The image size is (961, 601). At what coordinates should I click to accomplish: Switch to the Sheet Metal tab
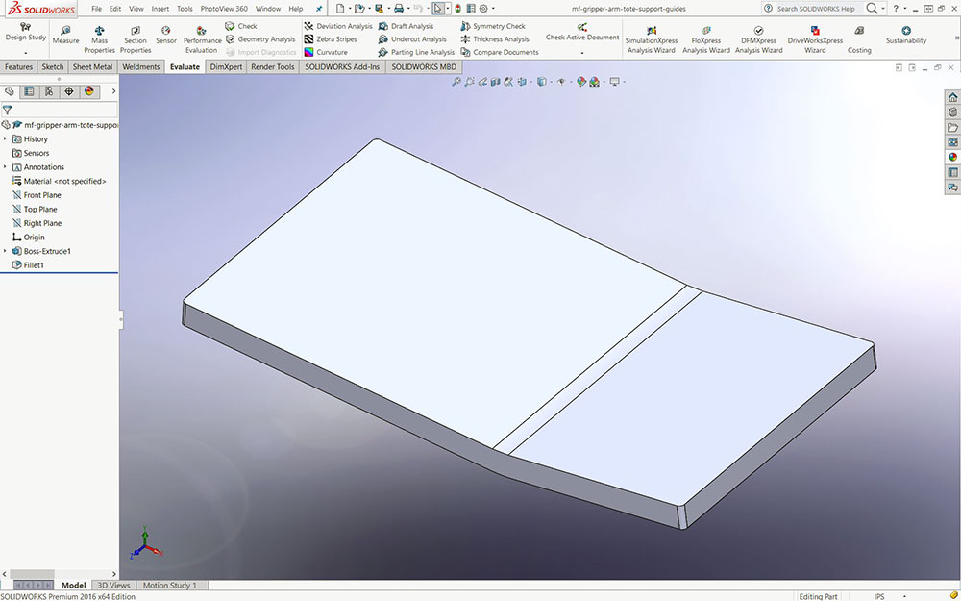coord(92,67)
